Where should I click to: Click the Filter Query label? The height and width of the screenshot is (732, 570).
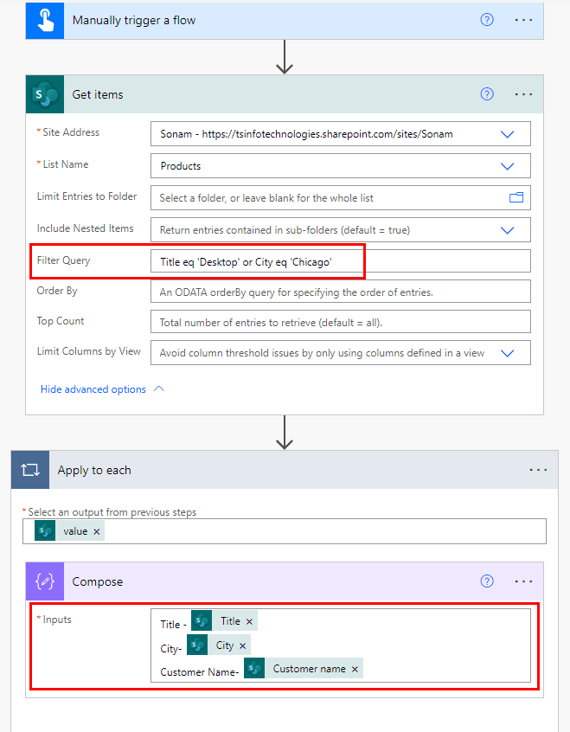click(x=63, y=260)
